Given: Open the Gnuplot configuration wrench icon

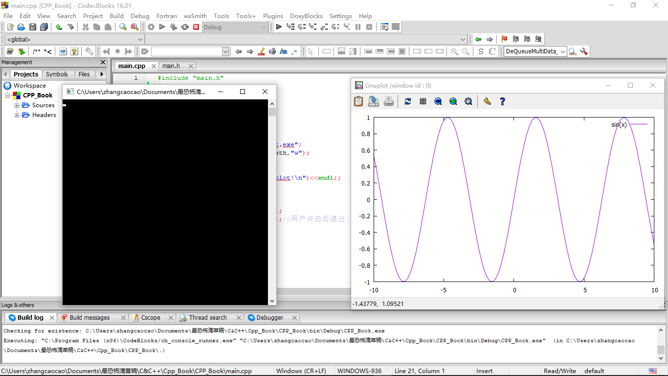Looking at the screenshot, I should point(487,101).
